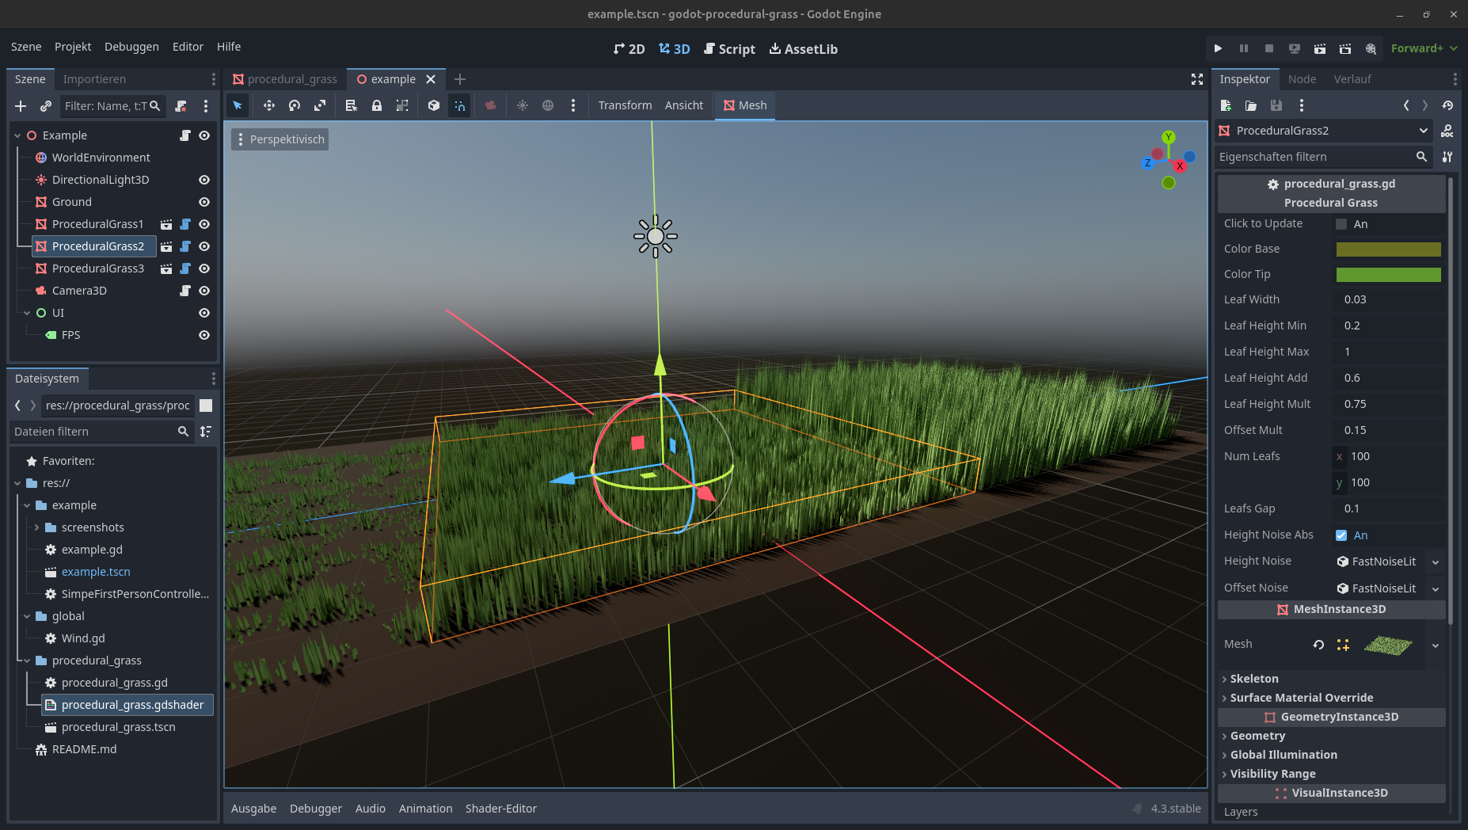Activate the Select mode arrow tool

pyautogui.click(x=238, y=105)
